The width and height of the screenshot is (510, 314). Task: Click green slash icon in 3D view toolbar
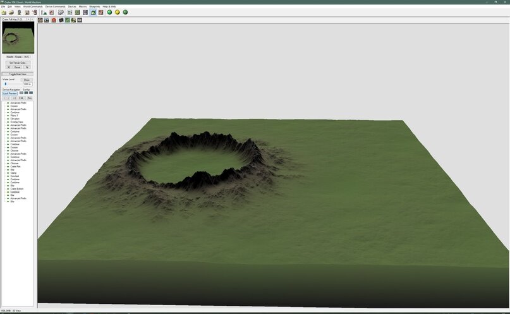point(68,20)
